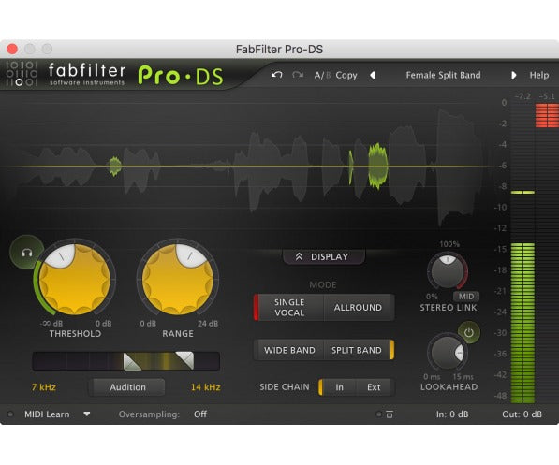
Task: Click the Pro-DS product logo
Action: tap(181, 76)
